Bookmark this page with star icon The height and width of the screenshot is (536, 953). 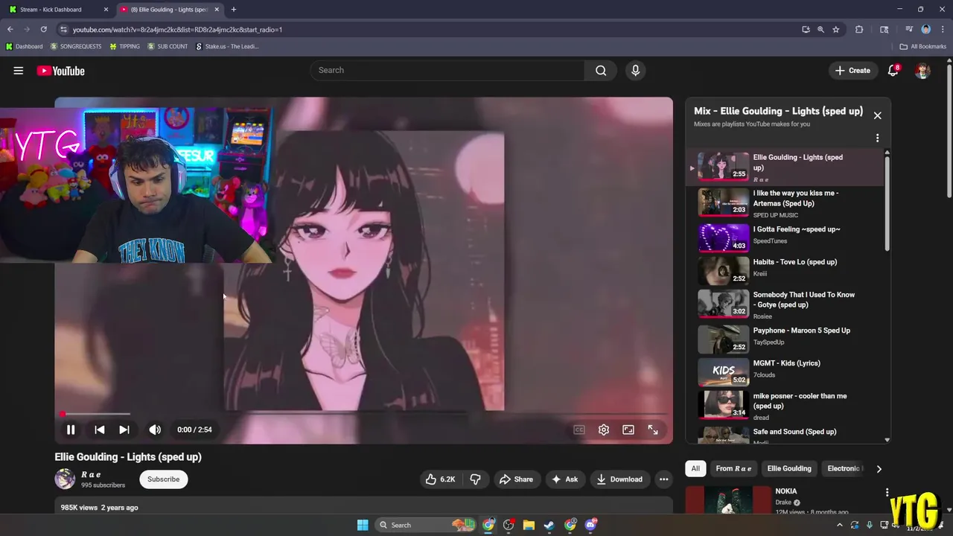click(x=836, y=30)
